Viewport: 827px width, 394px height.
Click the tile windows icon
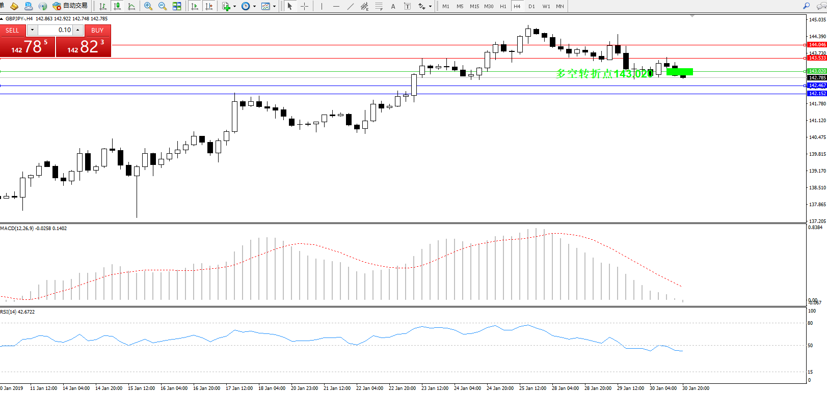[x=177, y=6]
